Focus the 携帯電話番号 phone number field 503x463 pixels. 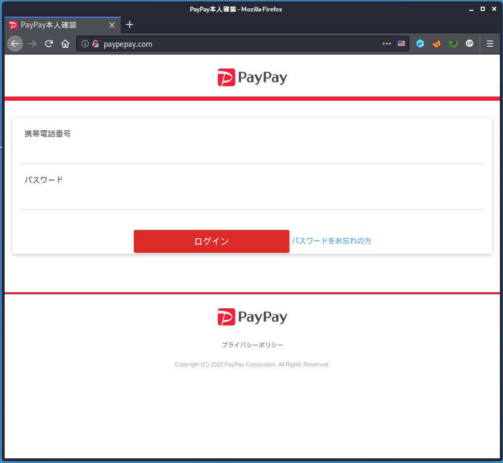(252, 152)
